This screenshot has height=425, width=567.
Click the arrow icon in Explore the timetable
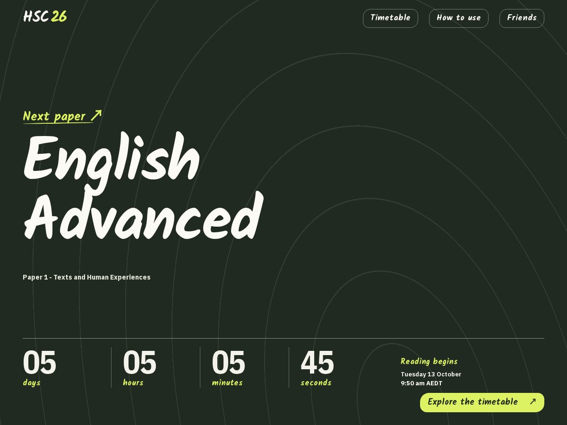pos(533,402)
